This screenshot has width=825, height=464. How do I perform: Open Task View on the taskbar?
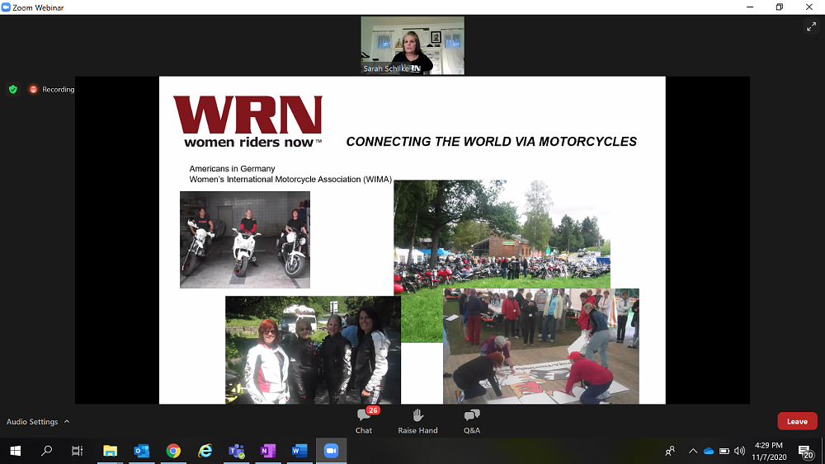(77, 451)
